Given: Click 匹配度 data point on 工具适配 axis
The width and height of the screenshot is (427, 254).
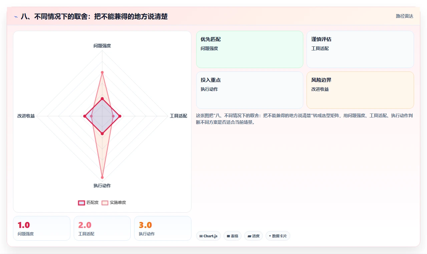Looking at the screenshot, I should [120, 116].
